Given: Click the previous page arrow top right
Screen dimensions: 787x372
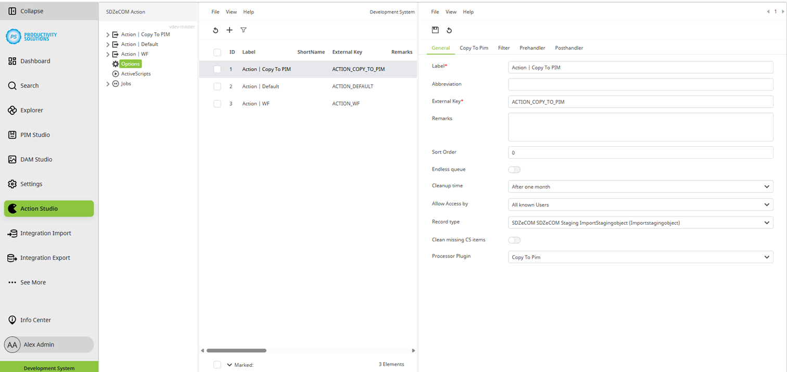Looking at the screenshot, I should 768,11.
